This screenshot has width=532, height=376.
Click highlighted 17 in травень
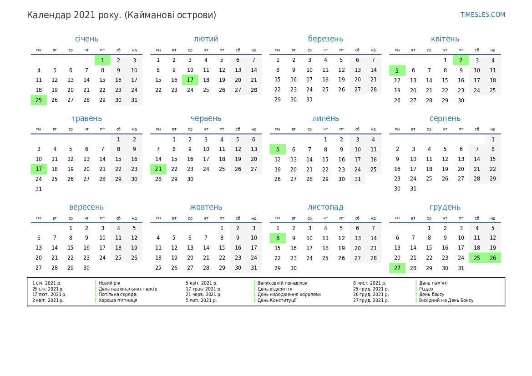[x=39, y=169]
